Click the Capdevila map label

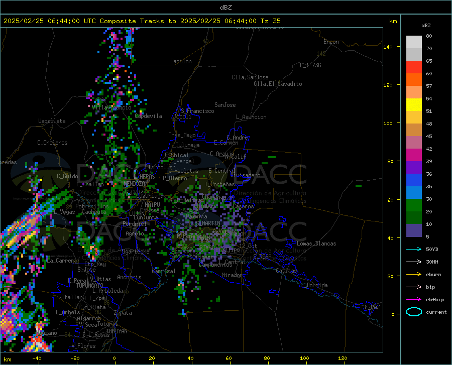click(149, 116)
